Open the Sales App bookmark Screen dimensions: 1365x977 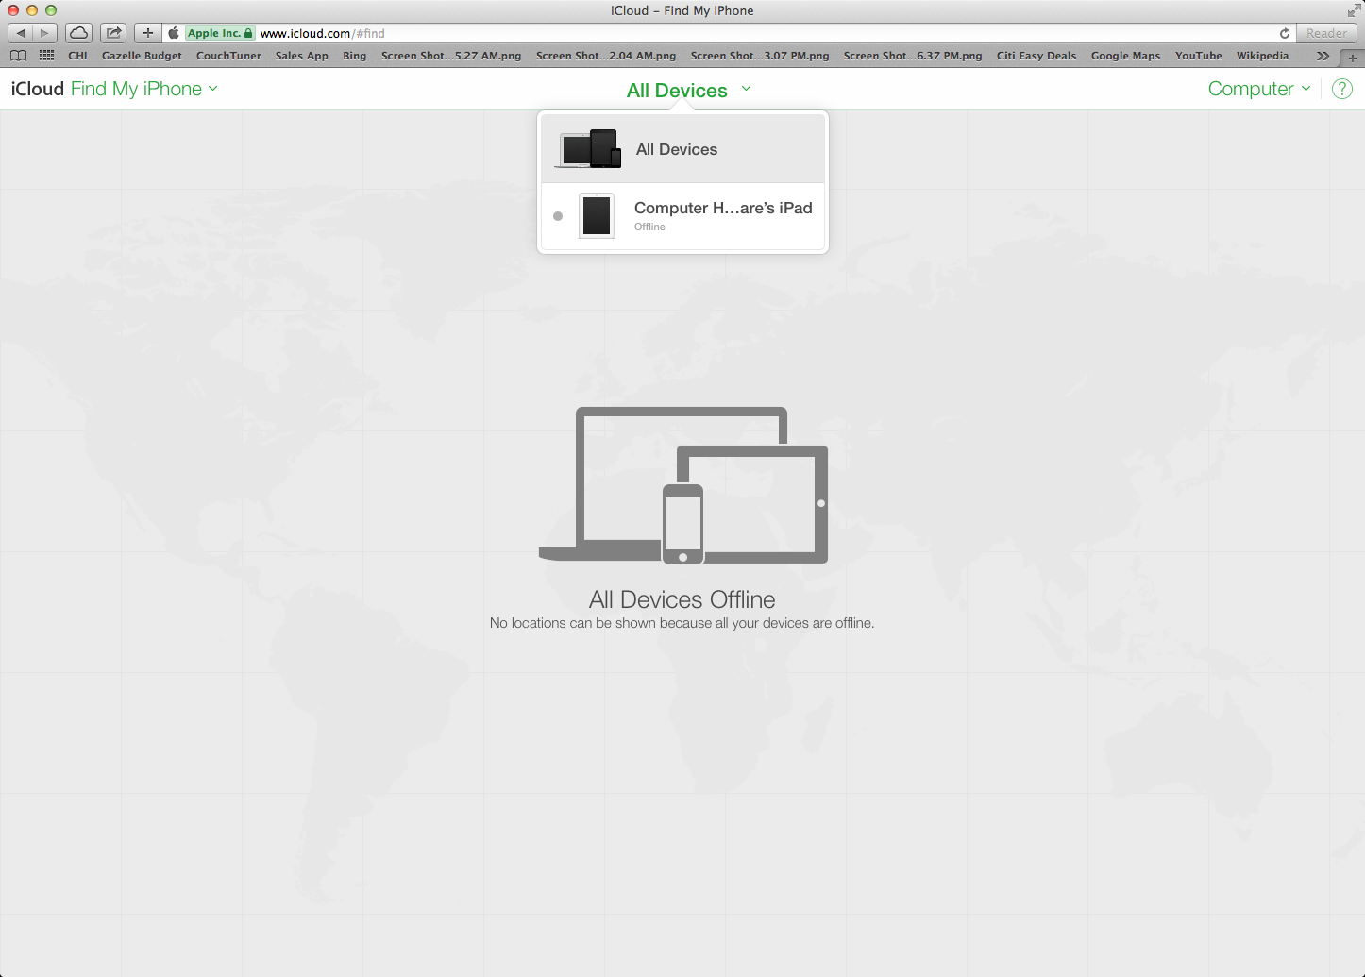point(302,56)
